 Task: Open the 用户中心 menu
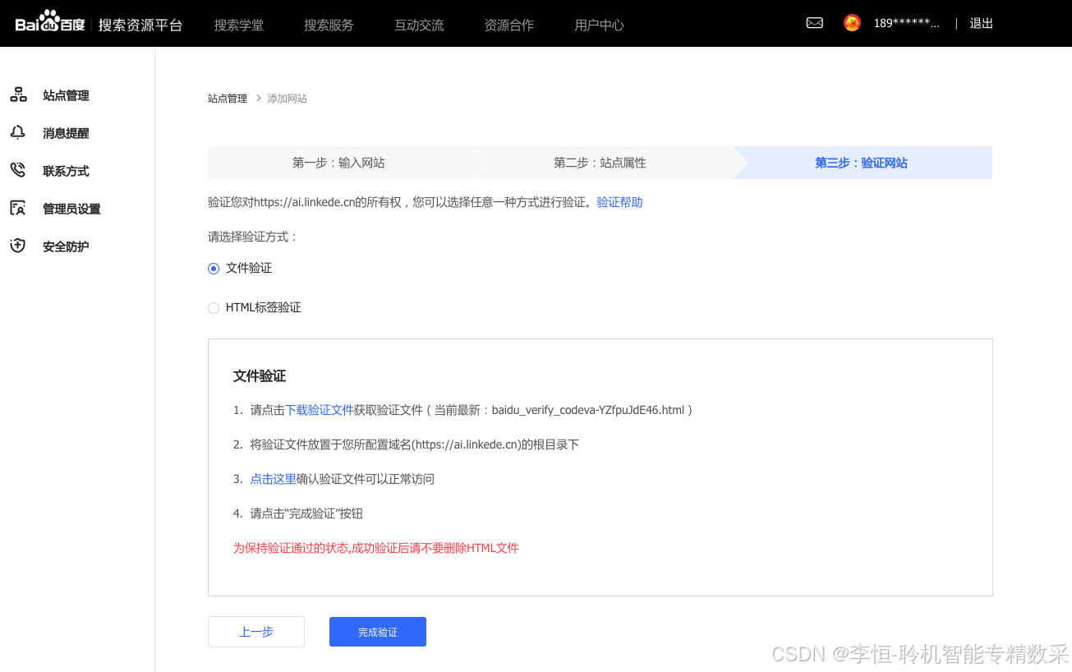coord(600,25)
